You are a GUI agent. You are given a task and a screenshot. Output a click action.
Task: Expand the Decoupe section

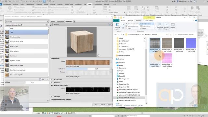(x=51, y=97)
